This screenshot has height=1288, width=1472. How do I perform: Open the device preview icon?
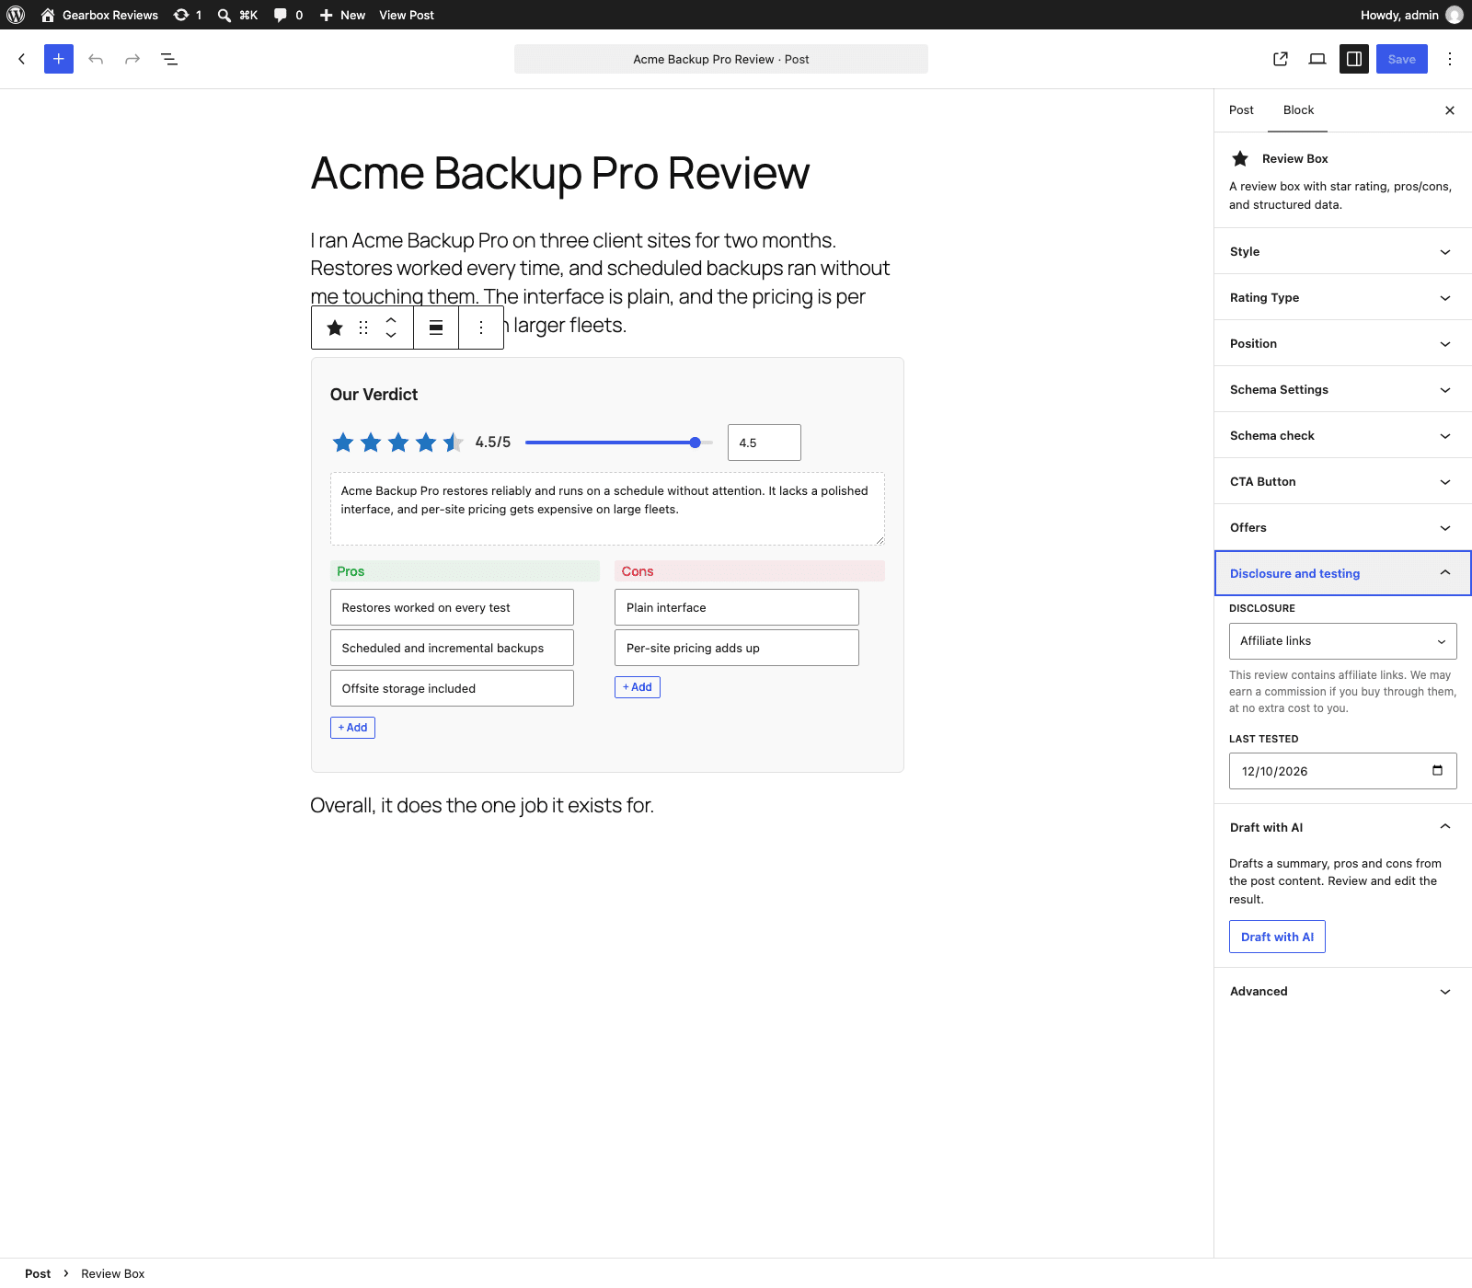pos(1317,59)
